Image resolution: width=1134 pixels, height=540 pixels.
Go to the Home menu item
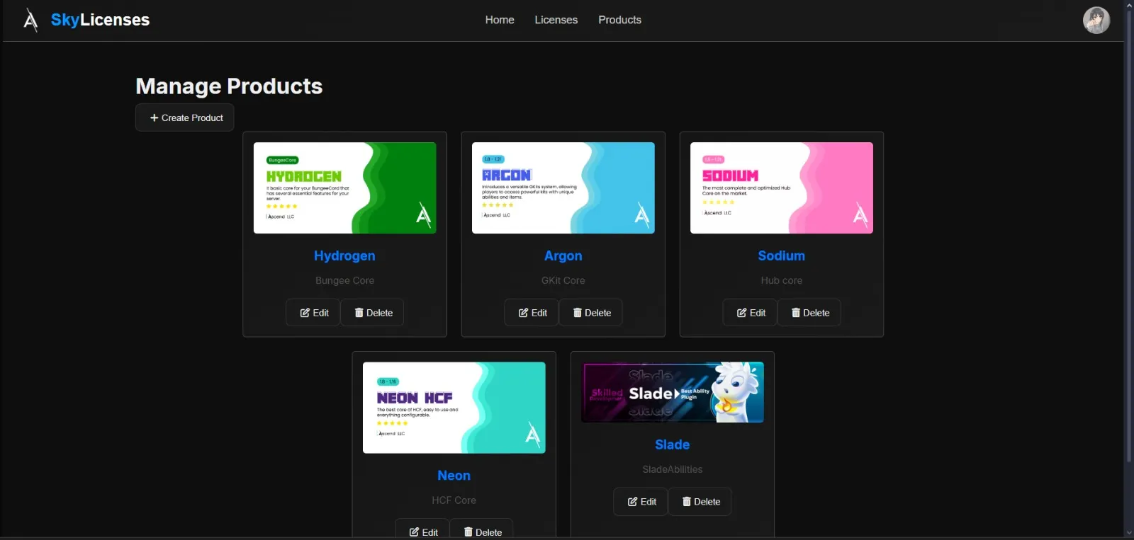(500, 20)
